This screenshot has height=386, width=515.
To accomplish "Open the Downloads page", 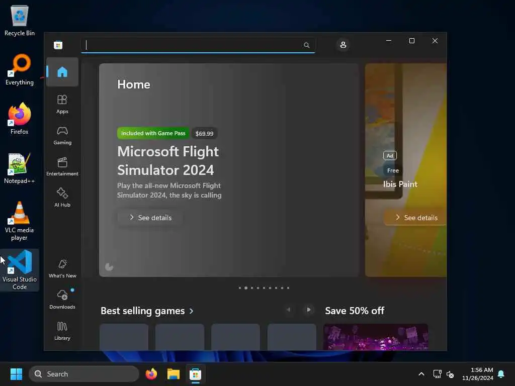I will pos(62,300).
